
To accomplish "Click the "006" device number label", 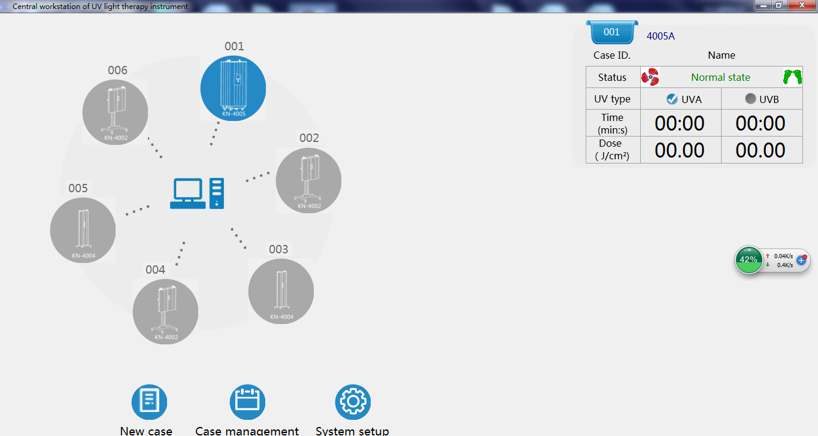I will click(x=117, y=70).
